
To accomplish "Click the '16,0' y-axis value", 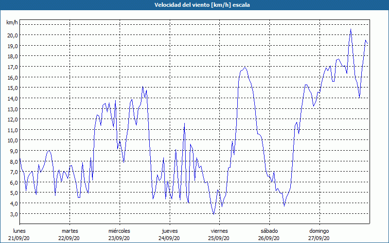I will 13,78.
